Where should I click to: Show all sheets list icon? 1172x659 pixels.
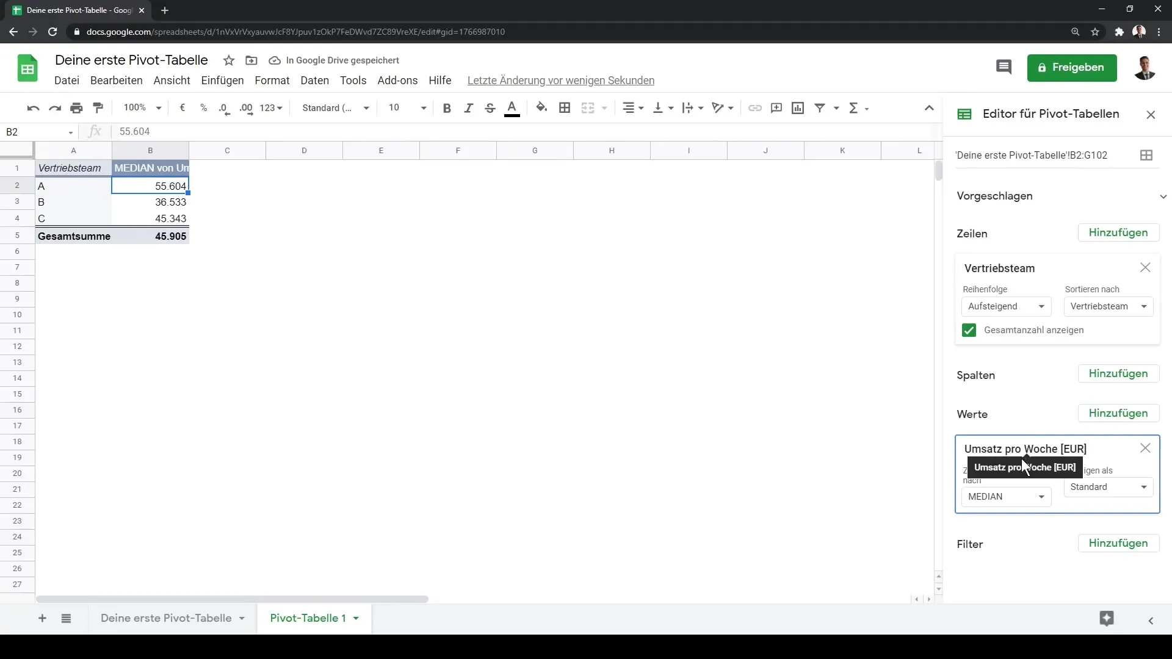tap(66, 618)
